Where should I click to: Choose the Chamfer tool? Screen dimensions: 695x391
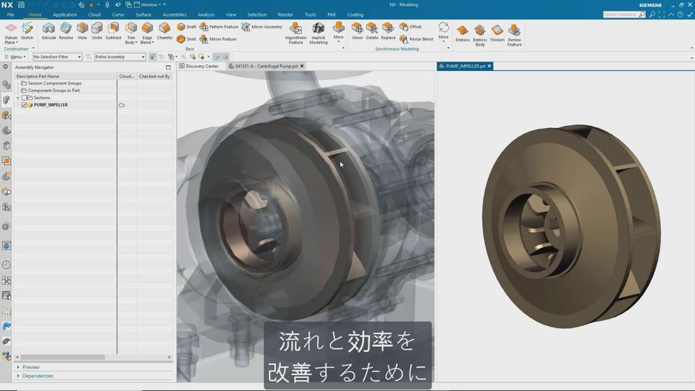click(x=164, y=30)
